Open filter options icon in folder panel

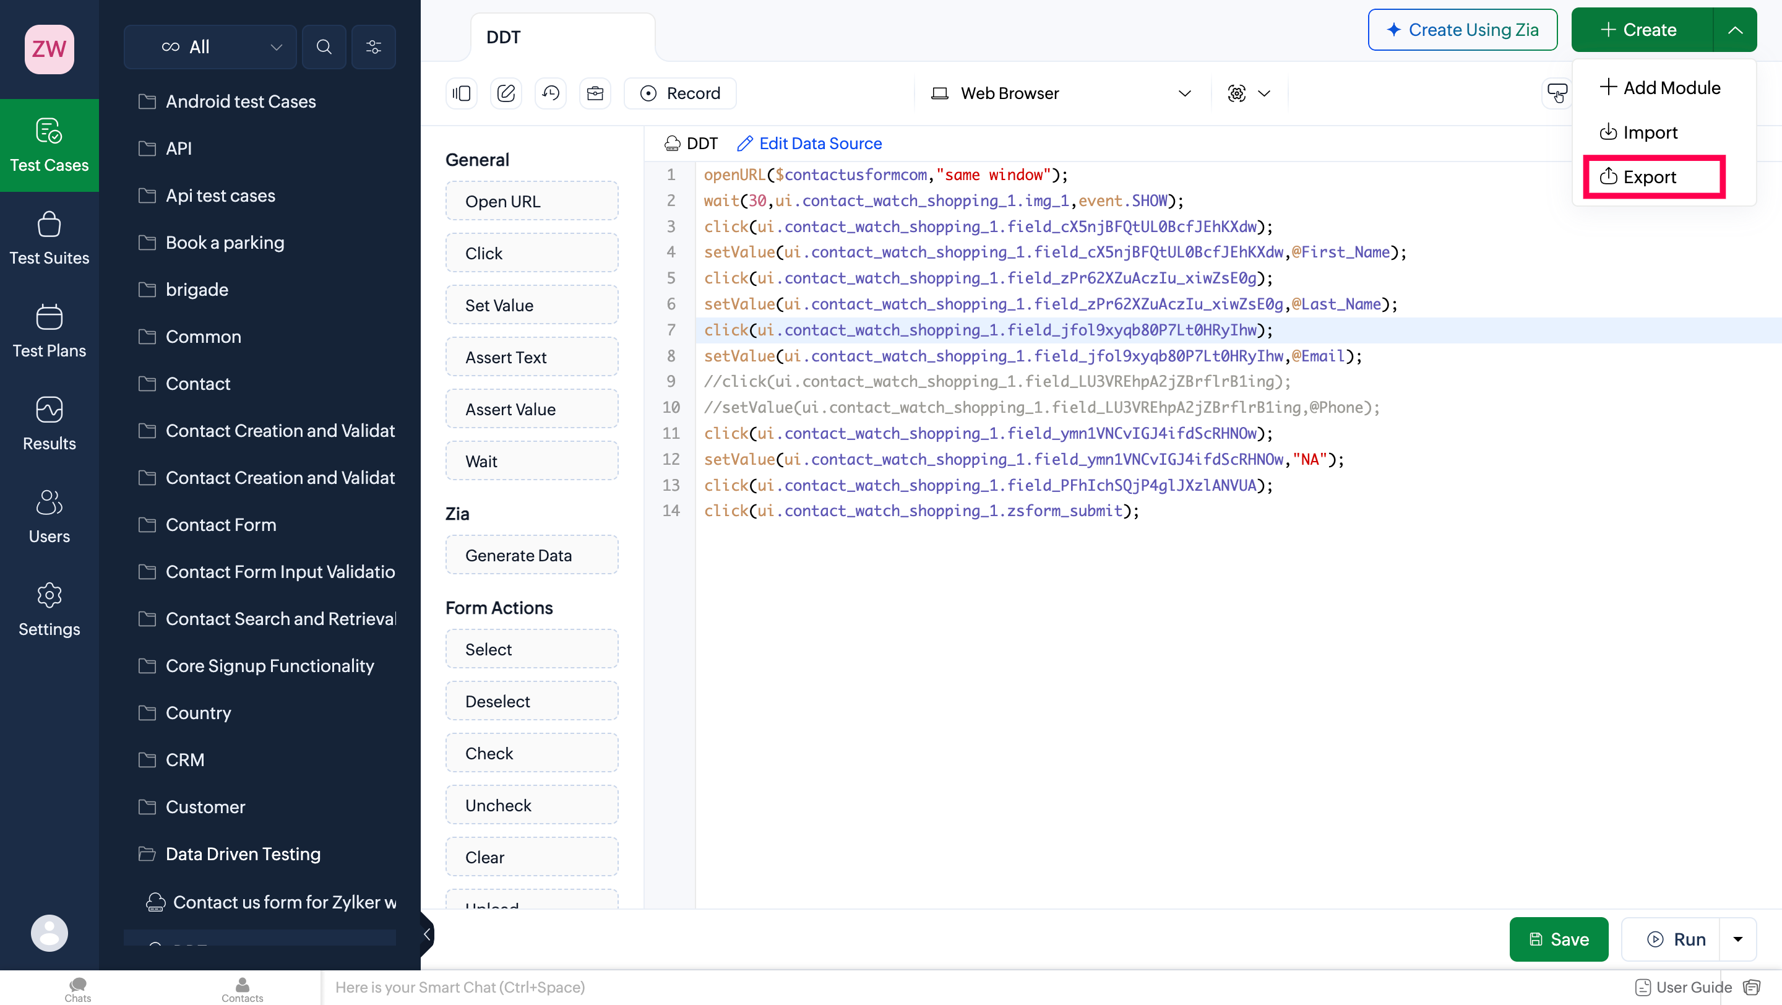coord(374,47)
